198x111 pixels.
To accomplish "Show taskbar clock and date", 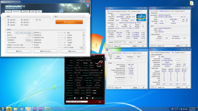I will coord(192,109).
